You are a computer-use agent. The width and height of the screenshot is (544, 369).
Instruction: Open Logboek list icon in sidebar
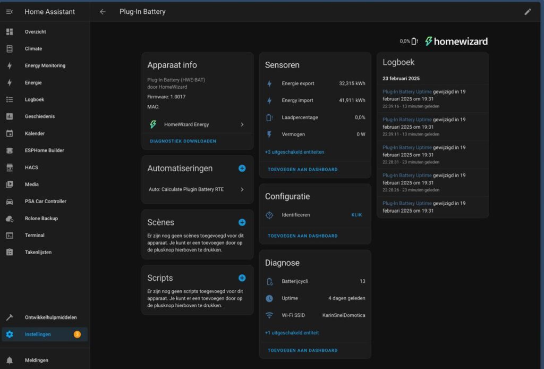(x=10, y=99)
